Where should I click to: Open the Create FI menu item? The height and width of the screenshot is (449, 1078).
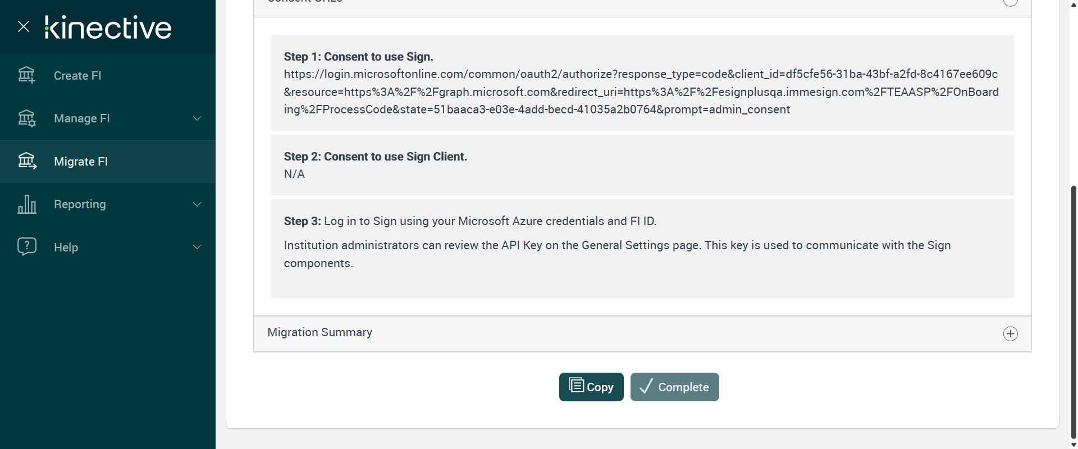click(77, 76)
